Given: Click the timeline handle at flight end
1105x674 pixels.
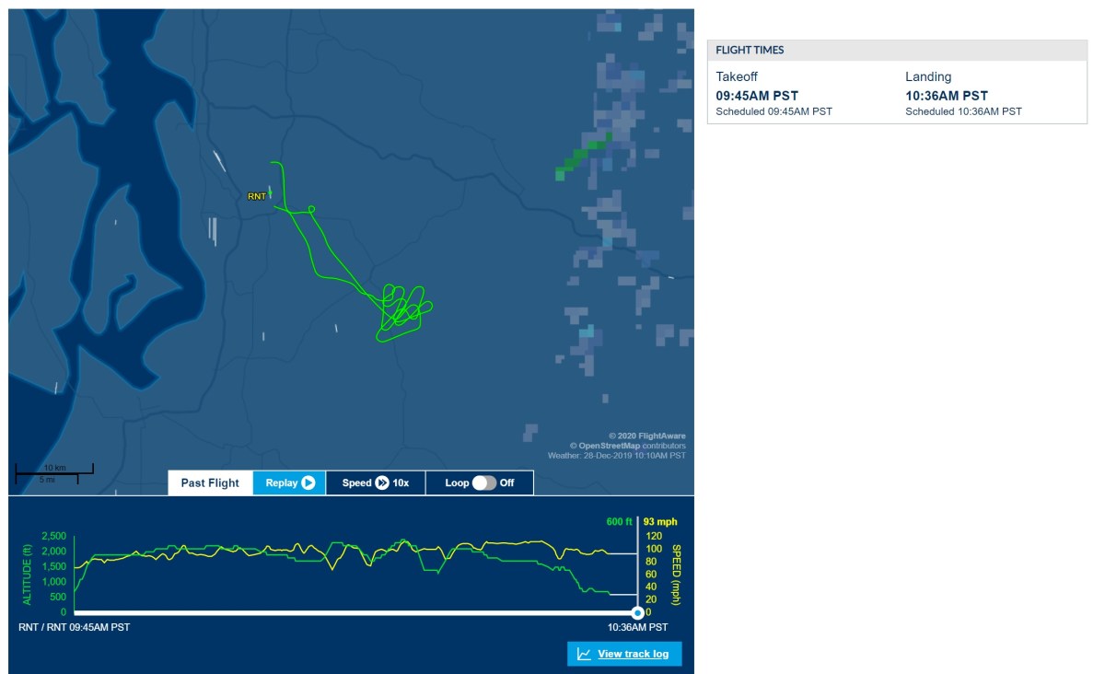Looking at the screenshot, I should click(x=637, y=612).
